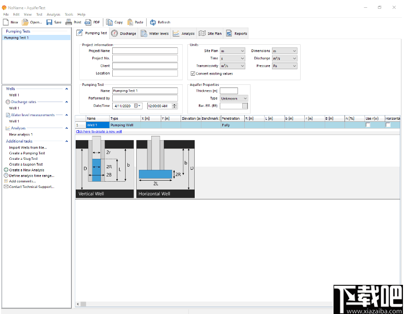
Task: Click the Water levels tab icon
Action: 144,33
